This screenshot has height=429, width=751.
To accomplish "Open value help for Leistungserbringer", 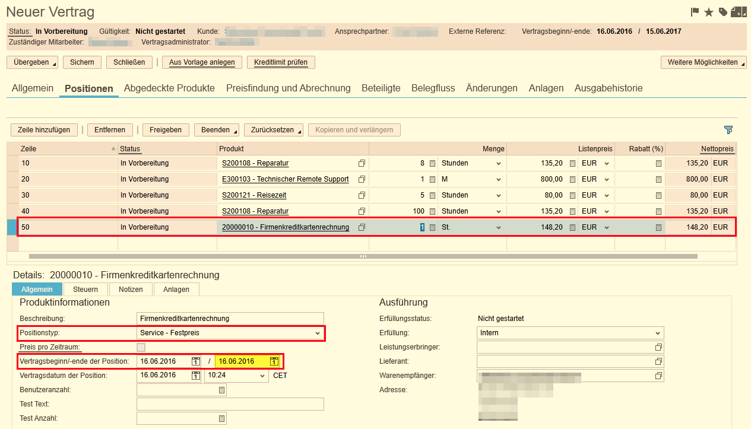I will [x=658, y=347].
